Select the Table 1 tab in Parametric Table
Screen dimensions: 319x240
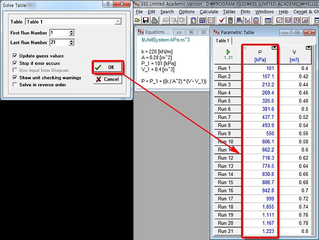tap(222, 41)
